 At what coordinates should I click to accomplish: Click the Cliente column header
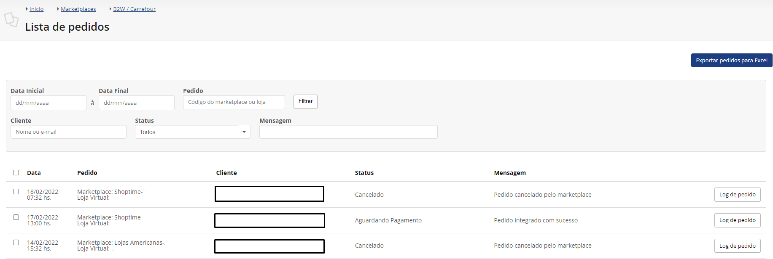coord(226,173)
